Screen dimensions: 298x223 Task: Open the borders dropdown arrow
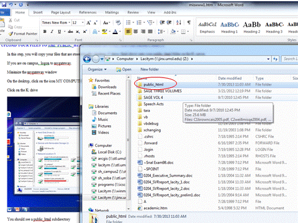188,32
